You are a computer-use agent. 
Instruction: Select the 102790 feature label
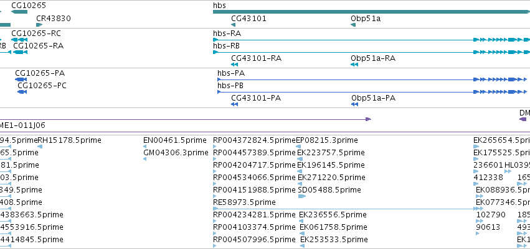point(489,215)
